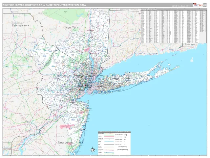The image size is (210, 158).
Task: Click the 'ULSTER' county label
Action: coord(75,24)
